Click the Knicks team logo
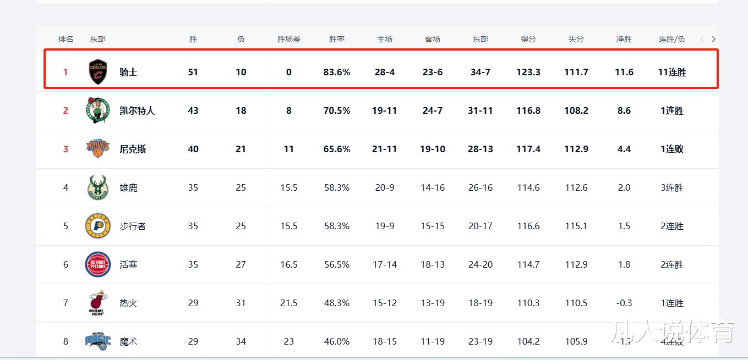The image size is (748, 360). point(97,149)
